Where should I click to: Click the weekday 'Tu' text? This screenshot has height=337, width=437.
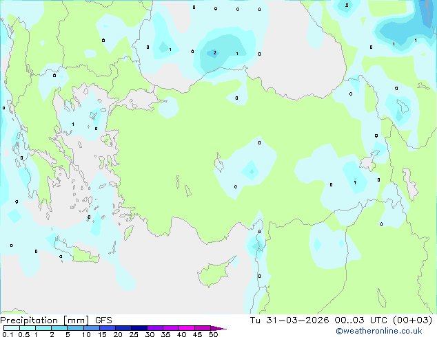pyautogui.click(x=255, y=320)
